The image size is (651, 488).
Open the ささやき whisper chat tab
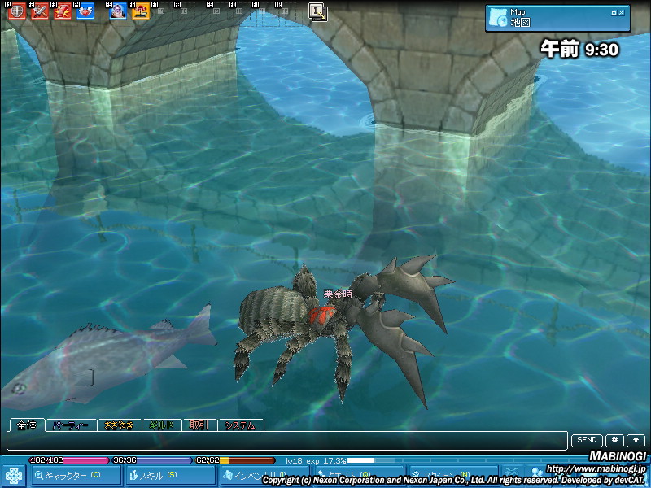click(x=119, y=425)
